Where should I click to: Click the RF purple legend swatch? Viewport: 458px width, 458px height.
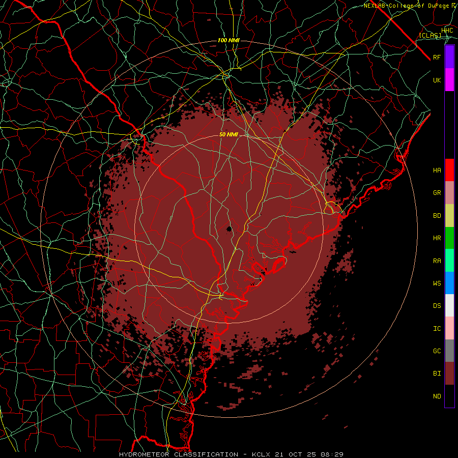(x=449, y=57)
